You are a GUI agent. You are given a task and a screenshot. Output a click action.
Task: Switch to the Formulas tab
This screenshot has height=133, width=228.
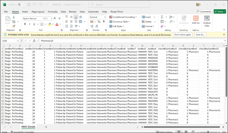53,12
